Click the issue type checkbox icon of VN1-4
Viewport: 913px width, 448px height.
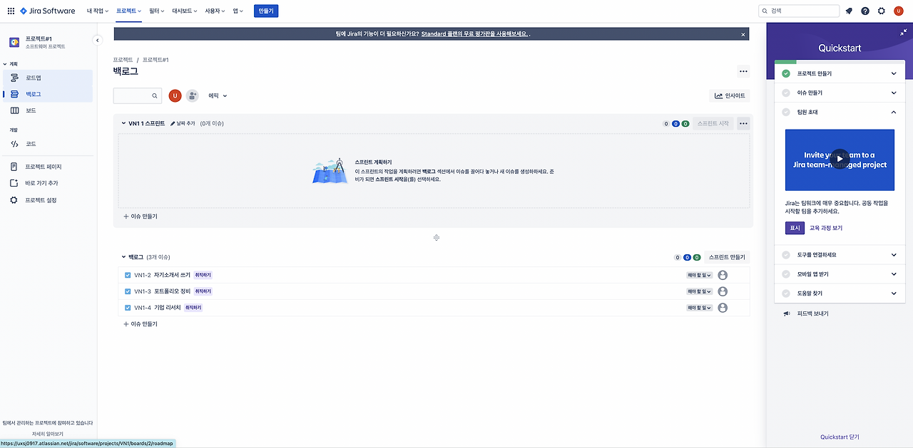[128, 308]
